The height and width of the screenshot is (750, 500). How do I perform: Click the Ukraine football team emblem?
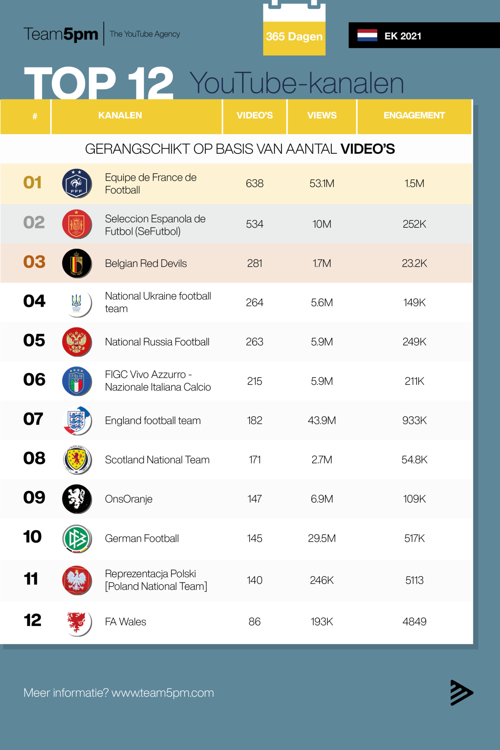tap(77, 302)
